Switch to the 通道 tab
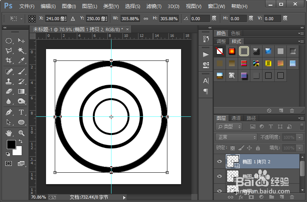This screenshot has height=202, width=307. tap(236, 118)
